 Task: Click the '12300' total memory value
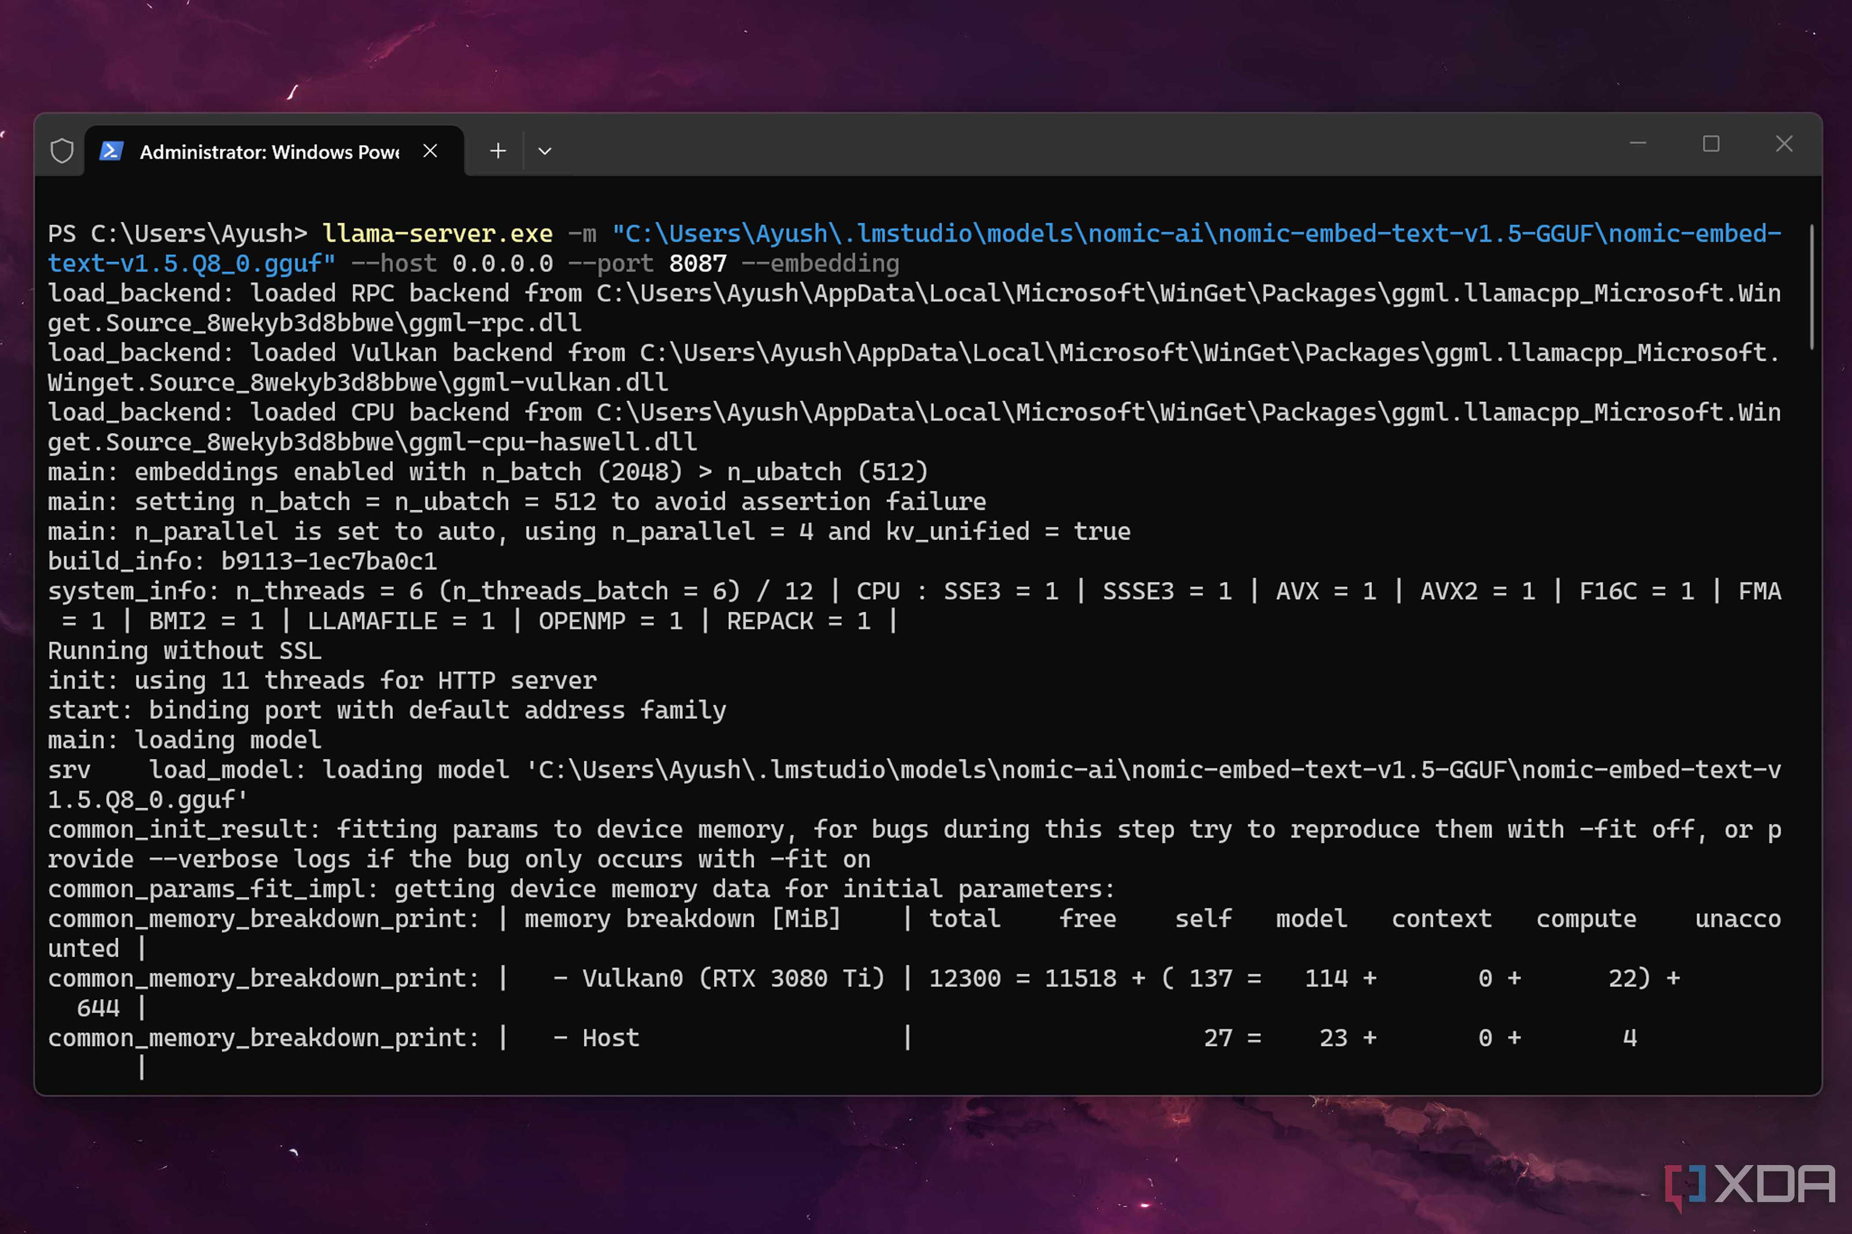(x=965, y=978)
